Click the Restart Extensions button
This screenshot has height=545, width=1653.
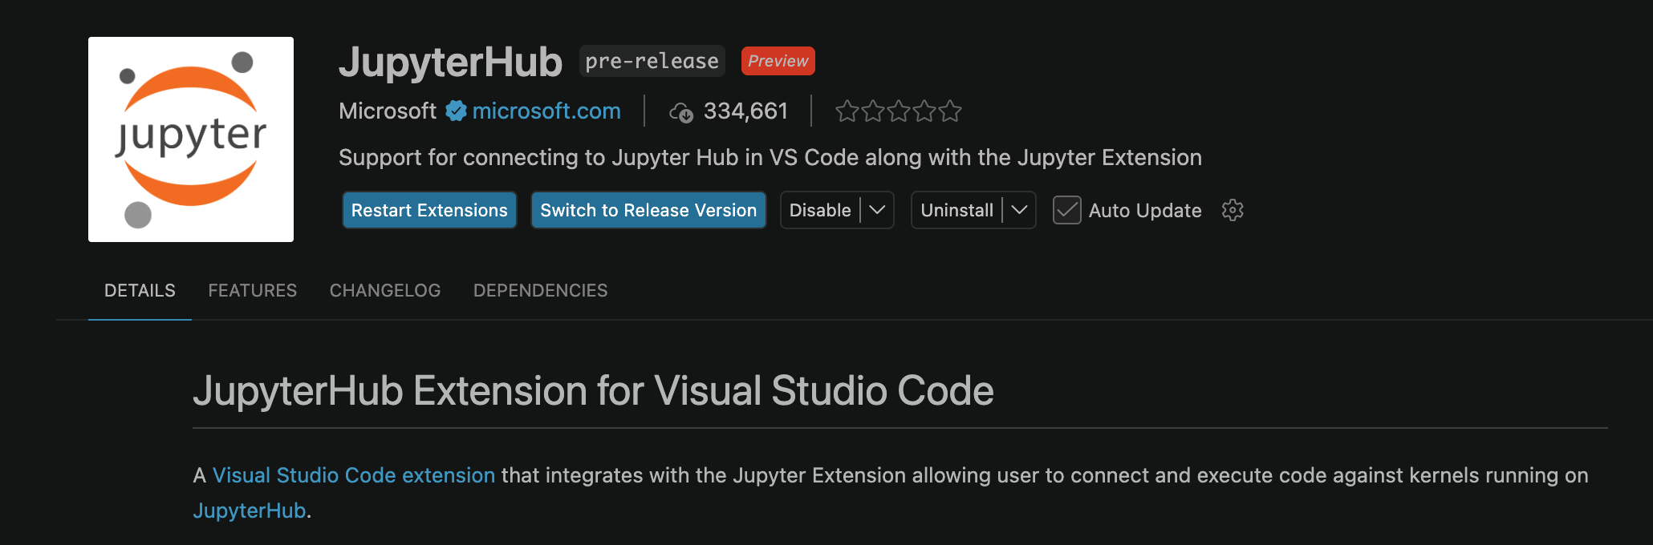pyautogui.click(x=429, y=210)
